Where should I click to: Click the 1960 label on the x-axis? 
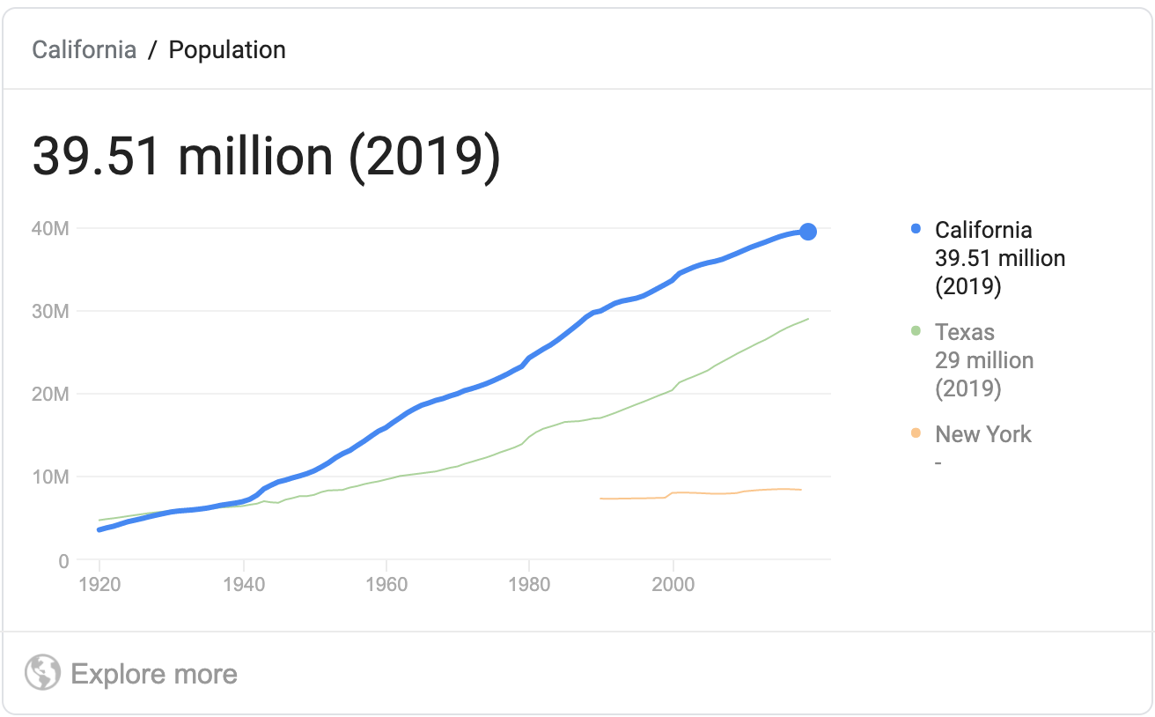click(386, 583)
